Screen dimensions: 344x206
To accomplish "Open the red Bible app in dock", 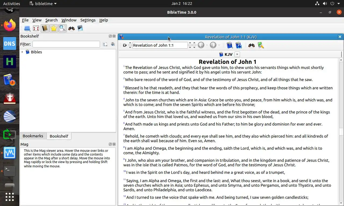I will [10, 98].
